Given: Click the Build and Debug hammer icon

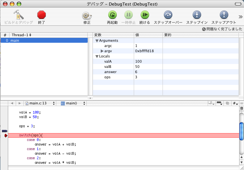Looking at the screenshot, I should click(18, 15).
